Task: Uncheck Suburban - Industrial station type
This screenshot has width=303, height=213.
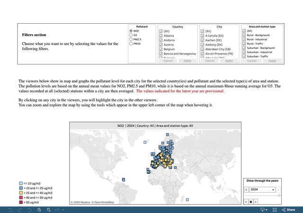Action: pos(244,52)
